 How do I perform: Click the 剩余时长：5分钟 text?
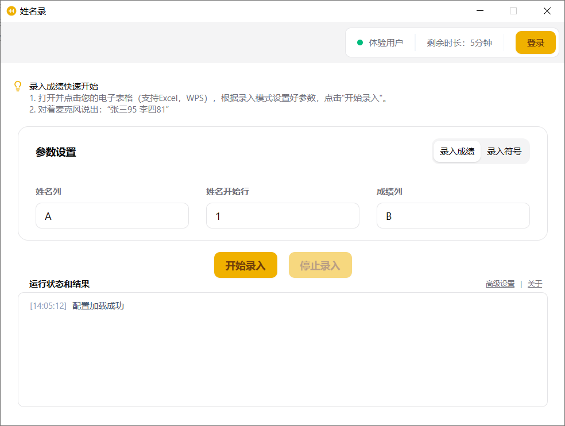pos(459,43)
